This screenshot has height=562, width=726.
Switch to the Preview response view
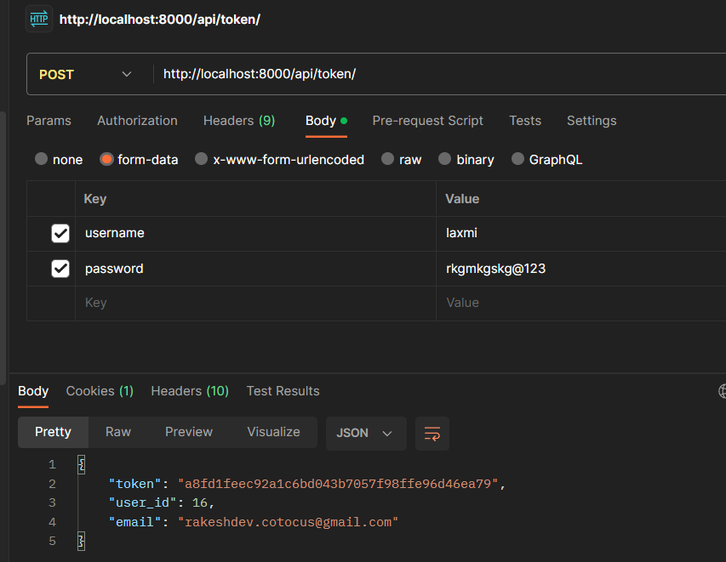[189, 432]
